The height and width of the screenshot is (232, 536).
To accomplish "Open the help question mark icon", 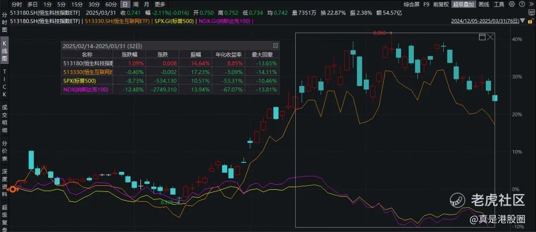I will (522, 4).
